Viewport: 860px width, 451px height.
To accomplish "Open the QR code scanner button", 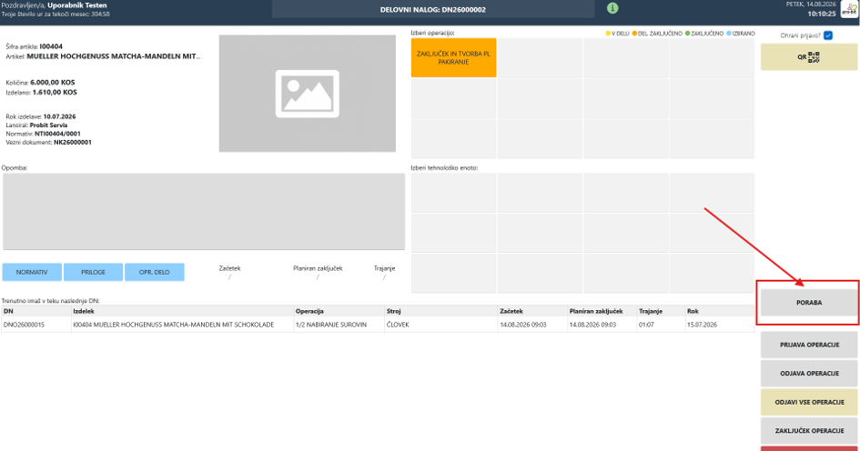I will click(809, 57).
